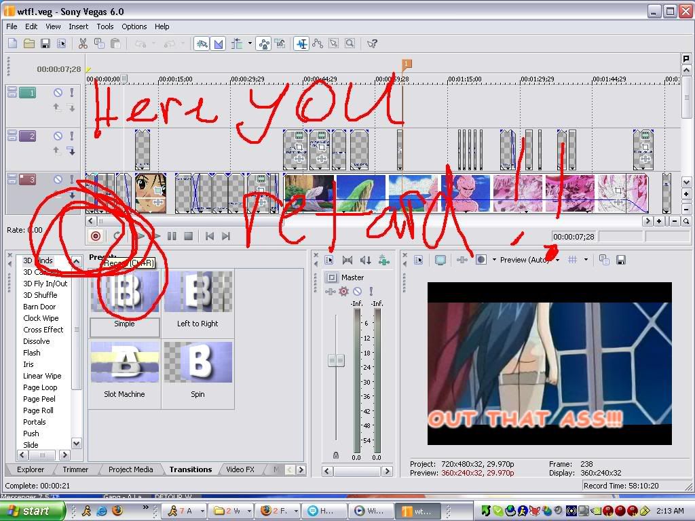Select the Envelope Edit tool
695x521 pixels.
click(318, 43)
